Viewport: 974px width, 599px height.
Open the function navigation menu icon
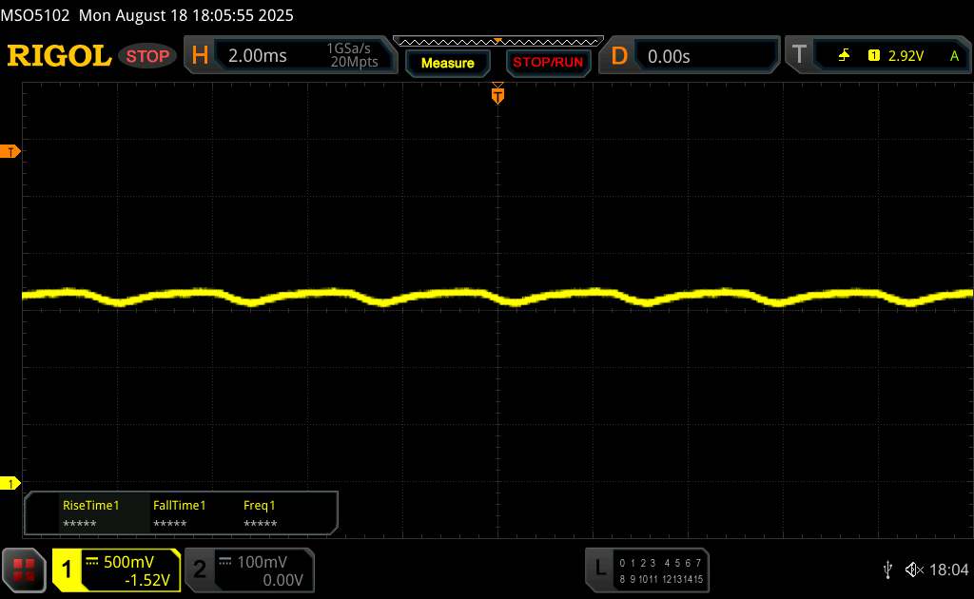24,569
